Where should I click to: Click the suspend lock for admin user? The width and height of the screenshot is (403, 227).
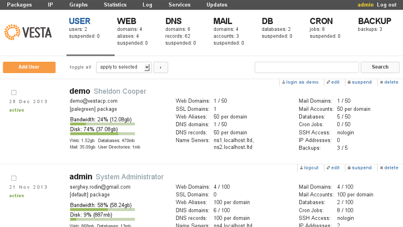(349, 168)
